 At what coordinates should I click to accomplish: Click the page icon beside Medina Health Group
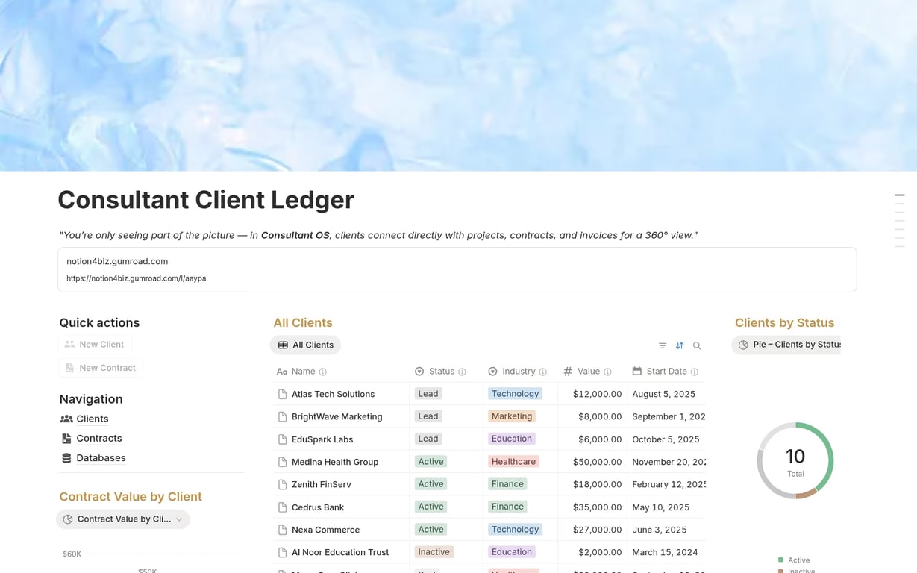point(282,462)
